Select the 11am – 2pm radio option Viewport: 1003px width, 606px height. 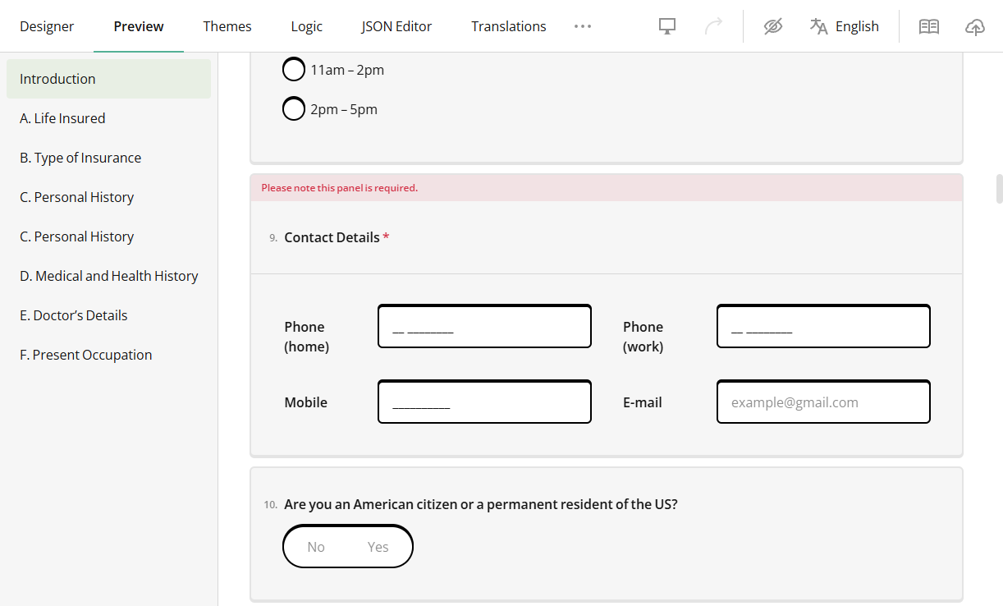(294, 70)
